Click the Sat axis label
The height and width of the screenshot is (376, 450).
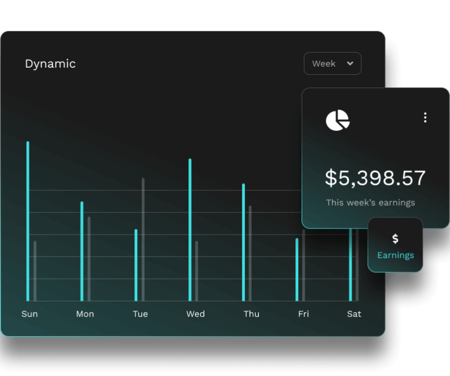(x=354, y=314)
